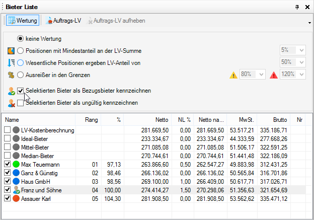Check the Mittel-Bieter row checkbox
Image resolution: width=314 pixels, height=220 pixels.
click(8, 147)
